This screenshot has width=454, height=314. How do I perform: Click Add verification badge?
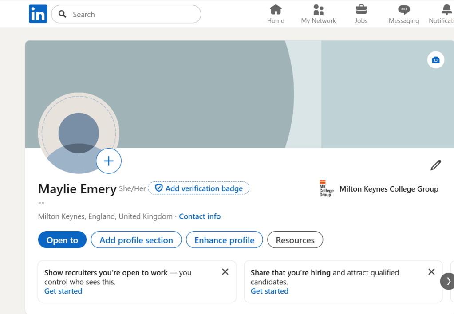click(x=199, y=188)
